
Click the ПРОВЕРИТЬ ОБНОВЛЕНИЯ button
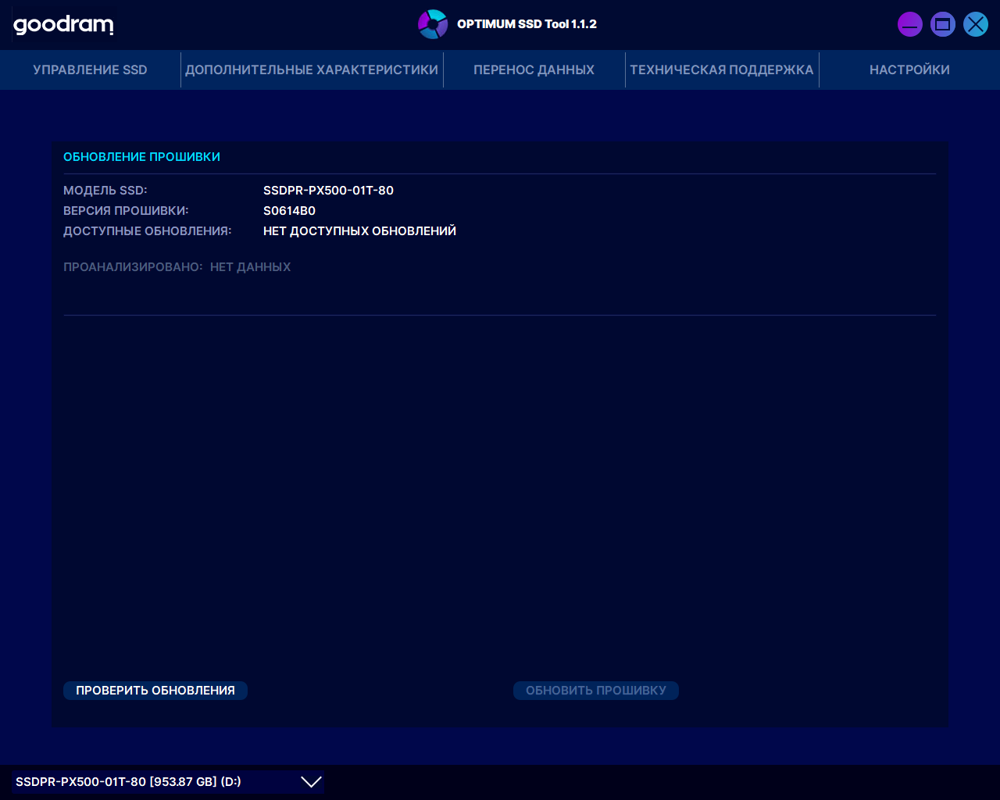(155, 691)
